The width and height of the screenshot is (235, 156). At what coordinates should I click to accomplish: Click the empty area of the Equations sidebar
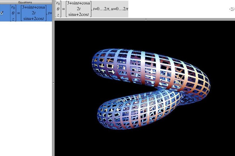pyautogui.click(x=26, y=88)
